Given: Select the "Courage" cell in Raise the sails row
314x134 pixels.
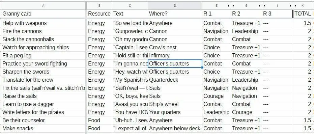Looking at the screenshot, I should (x=217, y=96).
